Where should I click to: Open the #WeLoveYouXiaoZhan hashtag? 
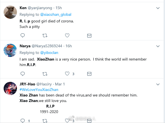[39, 90]
